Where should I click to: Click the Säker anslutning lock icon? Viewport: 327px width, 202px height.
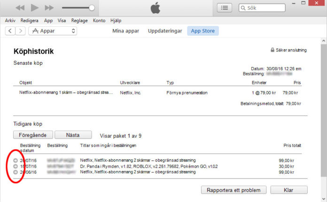[272, 50]
